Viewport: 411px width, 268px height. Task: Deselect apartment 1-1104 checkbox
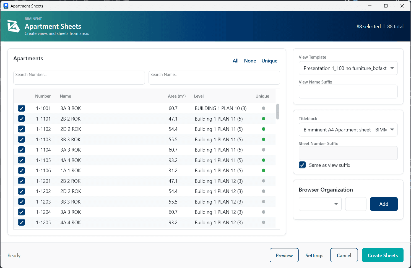21,150
